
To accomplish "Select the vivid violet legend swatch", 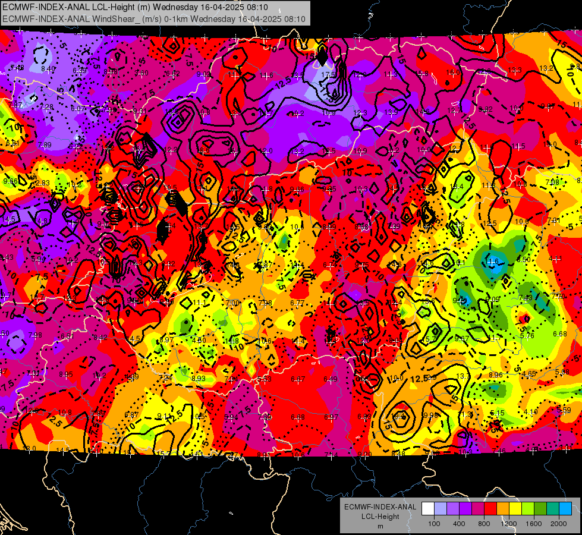I will (465, 509).
